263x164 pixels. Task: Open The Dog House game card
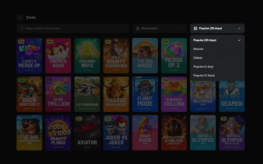(145, 55)
